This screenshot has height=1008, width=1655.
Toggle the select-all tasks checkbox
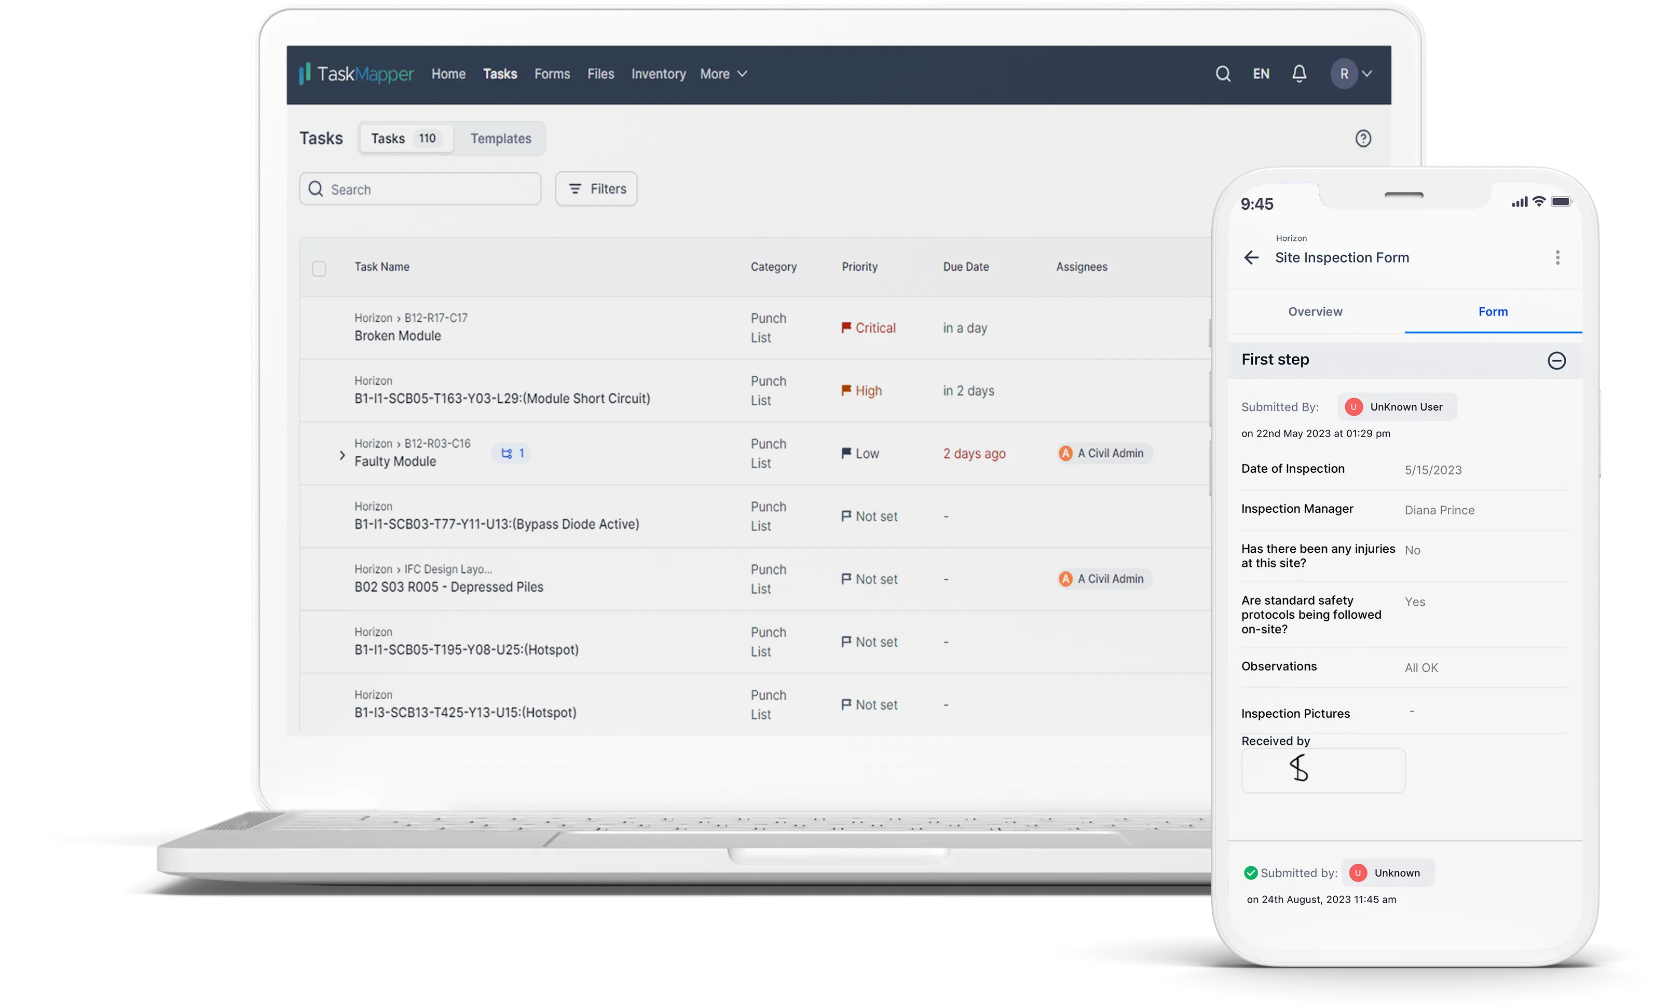pyautogui.click(x=319, y=269)
